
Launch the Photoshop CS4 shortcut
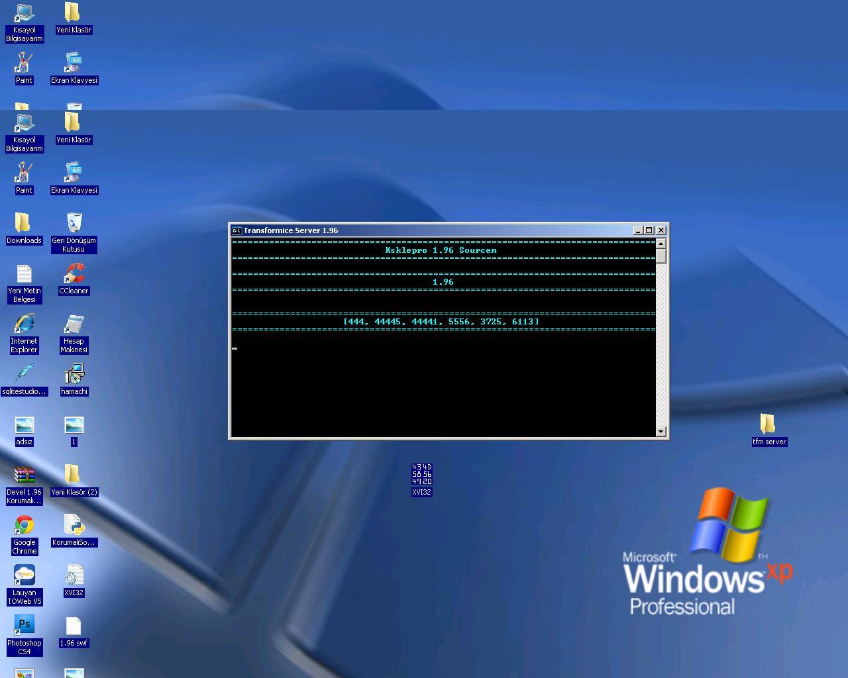coord(24,636)
